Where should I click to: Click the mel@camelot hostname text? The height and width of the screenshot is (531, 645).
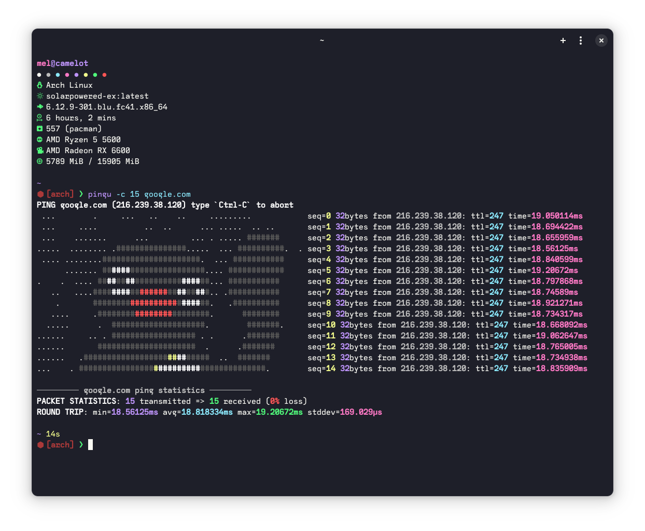[62, 63]
